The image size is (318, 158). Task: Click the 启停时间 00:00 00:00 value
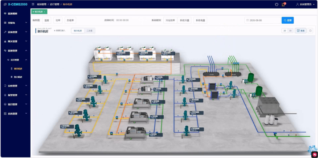click(x=122, y=20)
